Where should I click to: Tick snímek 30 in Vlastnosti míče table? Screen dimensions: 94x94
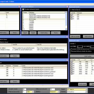tap(72, 66)
